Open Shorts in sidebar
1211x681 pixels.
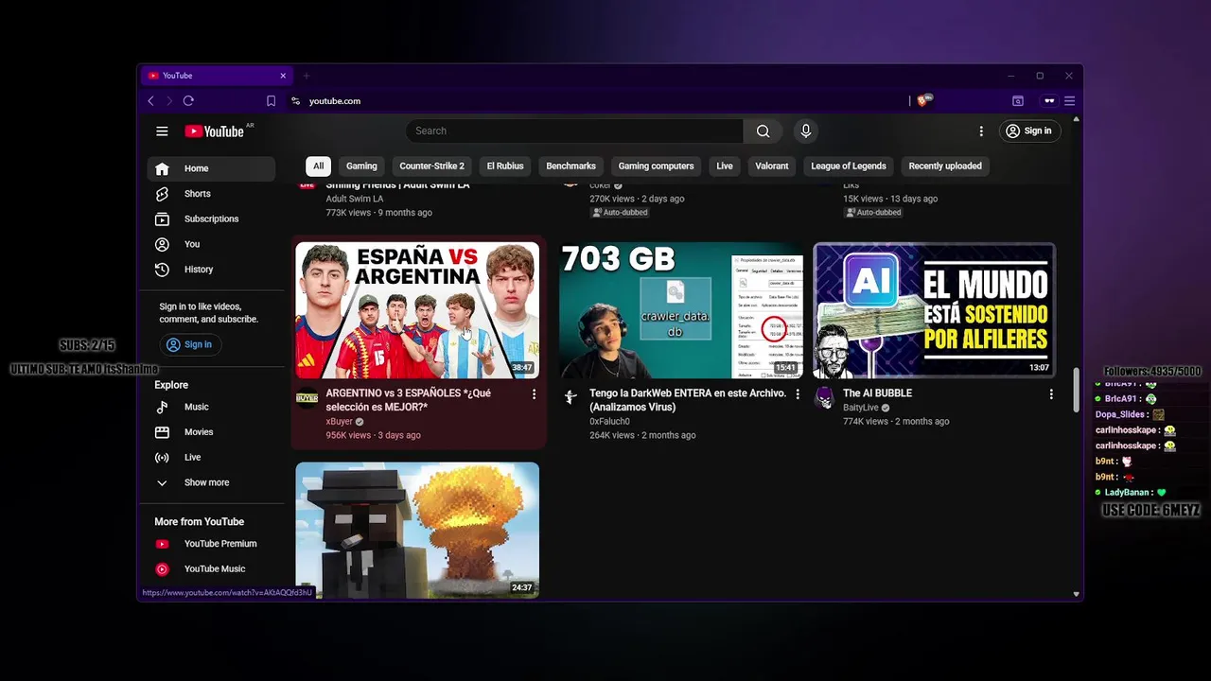click(211, 194)
